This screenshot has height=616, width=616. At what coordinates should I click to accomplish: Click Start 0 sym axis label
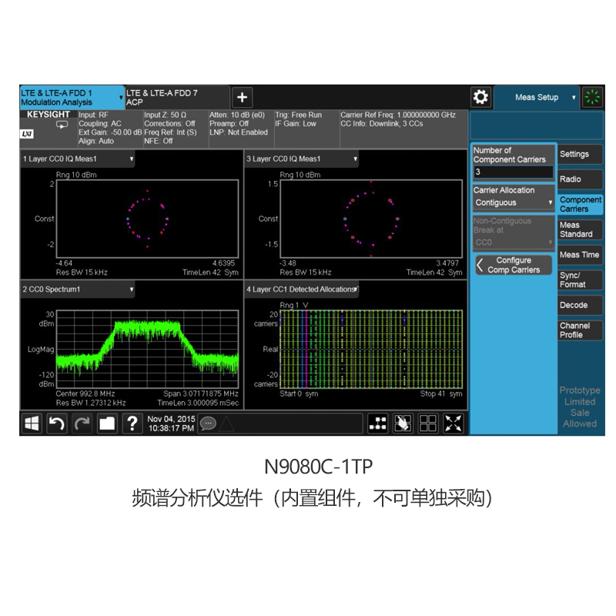(299, 393)
